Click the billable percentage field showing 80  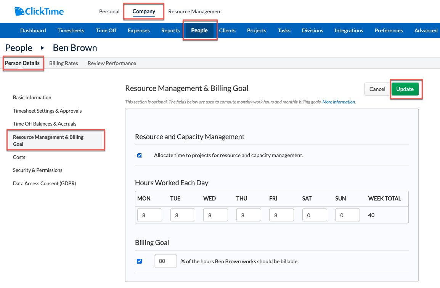[165, 261]
